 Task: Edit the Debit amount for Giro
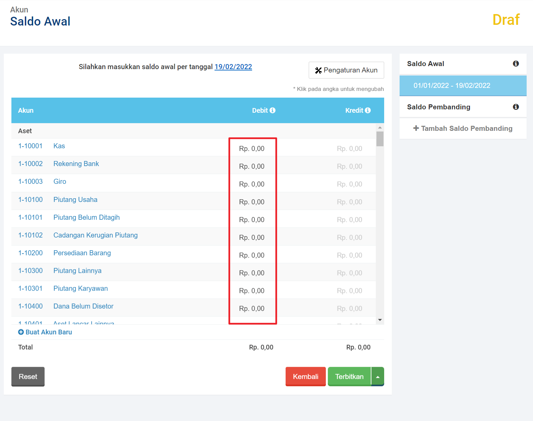click(251, 184)
